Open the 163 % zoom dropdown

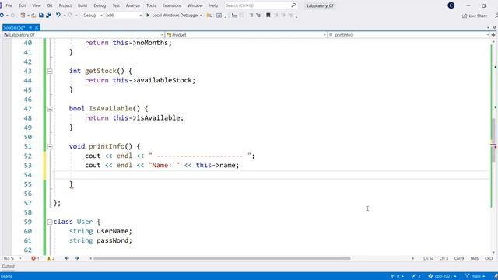coord(12,258)
